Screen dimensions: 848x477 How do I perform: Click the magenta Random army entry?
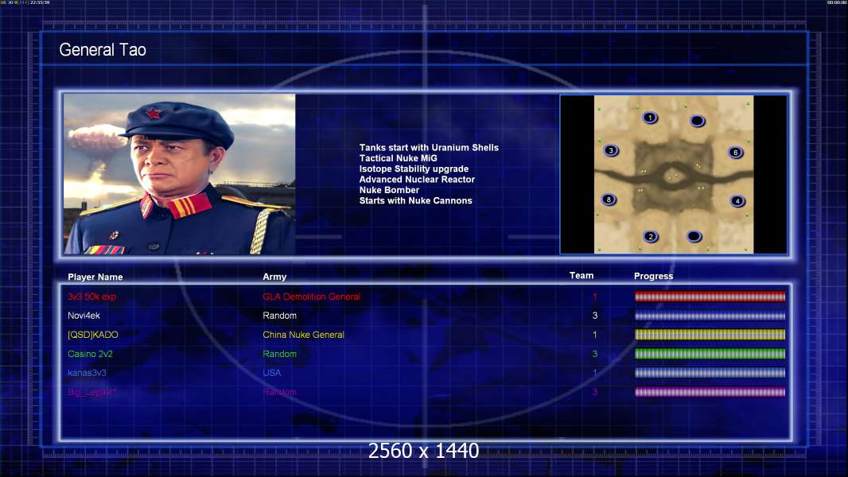[x=279, y=392]
